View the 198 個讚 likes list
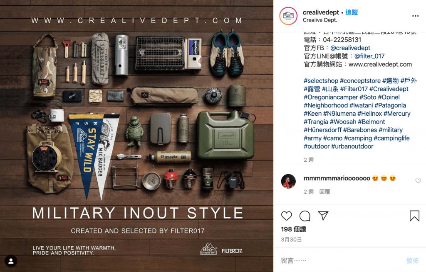This screenshot has height=272, width=426. point(293,229)
